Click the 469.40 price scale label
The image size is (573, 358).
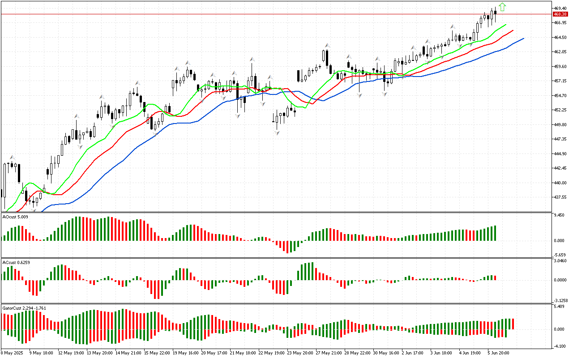tap(560, 9)
